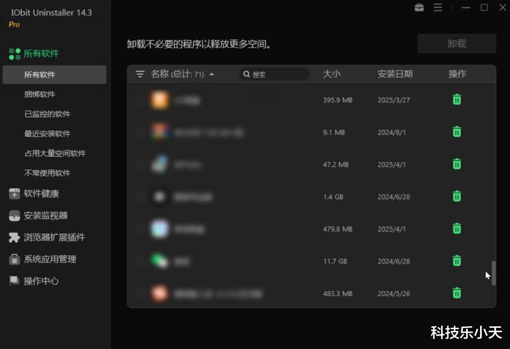Click trash icon in the 483.3 MB row
The height and width of the screenshot is (349, 510).
tap(457, 293)
